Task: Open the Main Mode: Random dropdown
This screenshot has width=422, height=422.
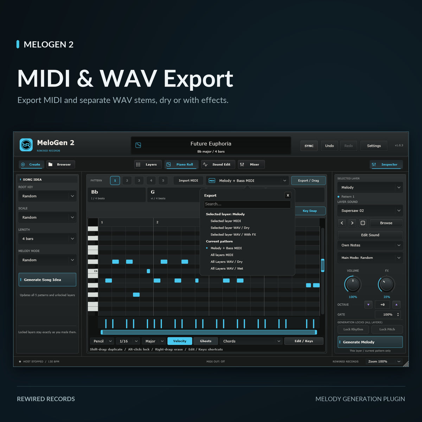Action: point(370,258)
